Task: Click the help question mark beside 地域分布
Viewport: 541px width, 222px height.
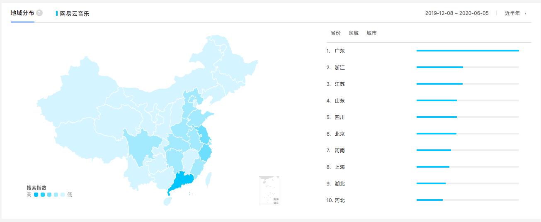Action: coord(39,13)
